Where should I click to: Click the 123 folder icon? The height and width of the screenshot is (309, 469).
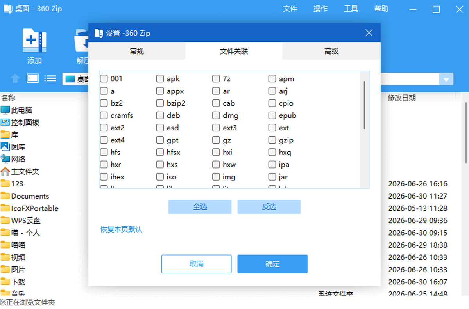coord(5,184)
